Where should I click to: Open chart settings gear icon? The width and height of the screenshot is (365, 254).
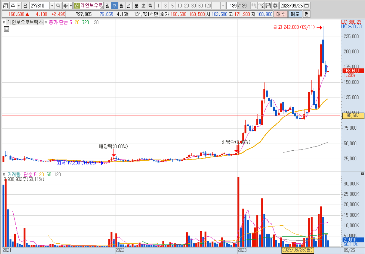coord(275,5)
